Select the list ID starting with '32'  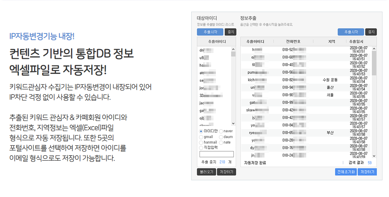pos(211,95)
